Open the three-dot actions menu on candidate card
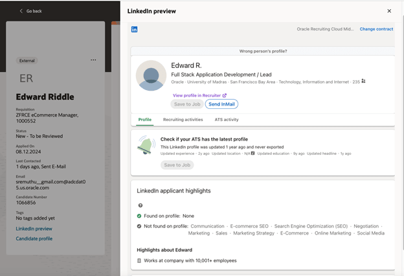 point(93,60)
